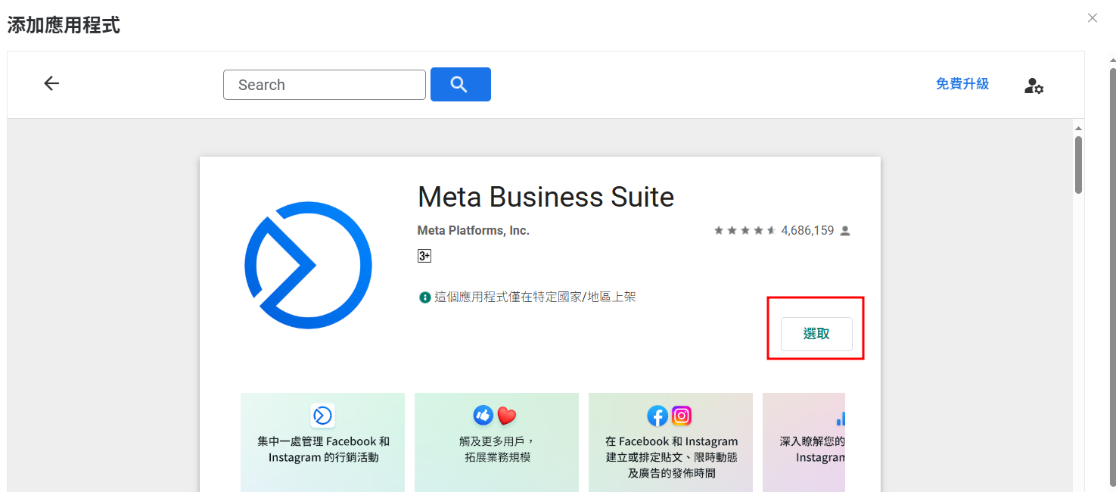Viewport: 1116px width, 492px height.
Task: Click the Meta Business Suite app logo
Action: coord(309,265)
